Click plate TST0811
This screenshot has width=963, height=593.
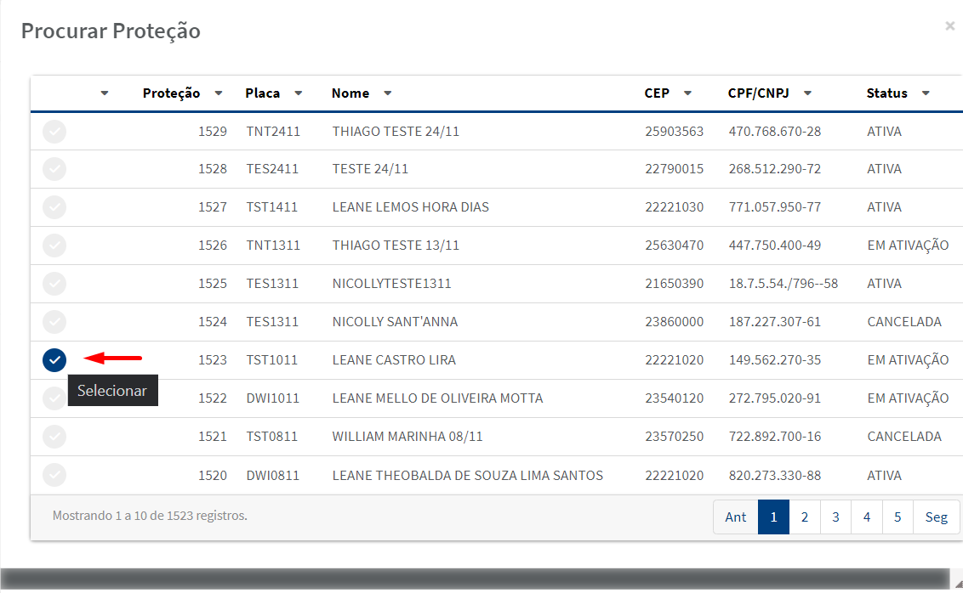[271, 437]
